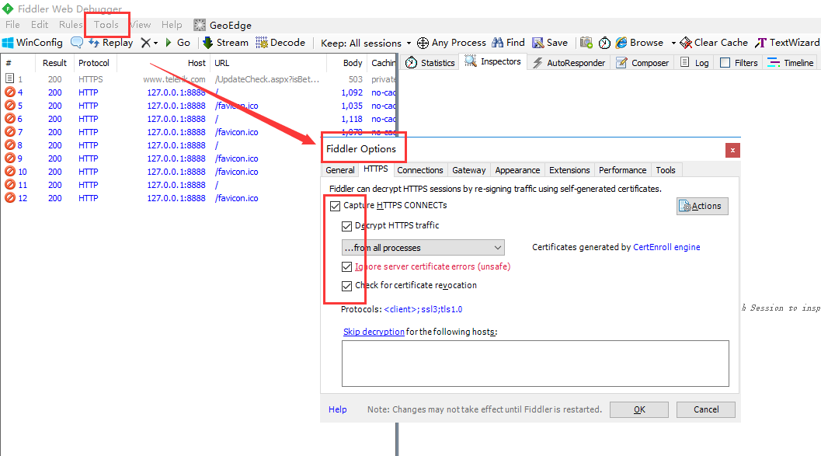The image size is (821, 456).
Task: Click the Stream toolbar button
Action: pyautogui.click(x=225, y=43)
